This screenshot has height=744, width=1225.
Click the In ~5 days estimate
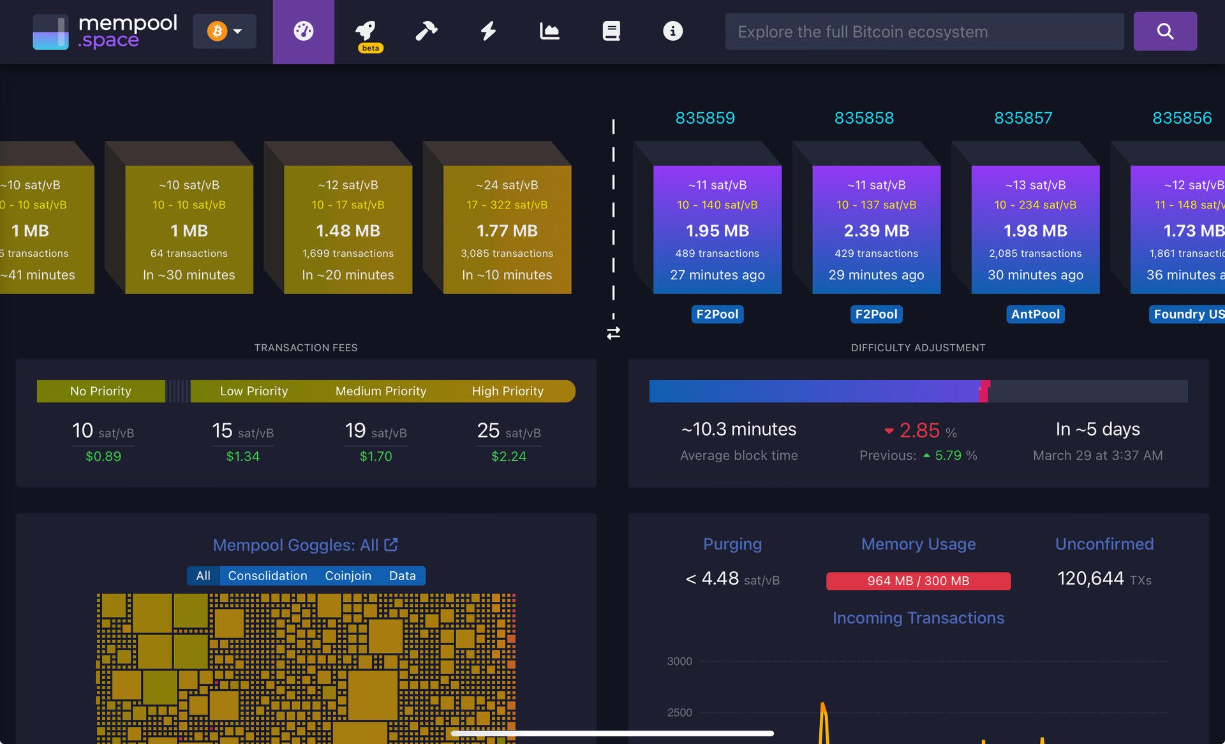point(1097,429)
